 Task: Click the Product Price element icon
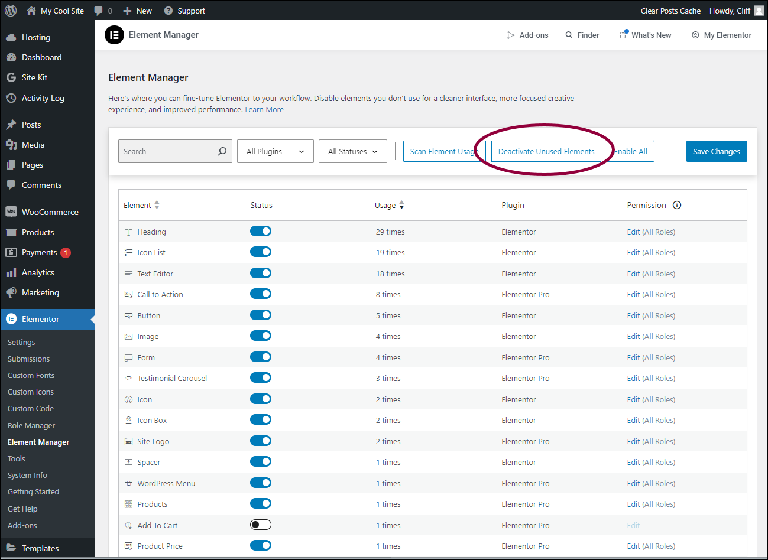point(128,546)
